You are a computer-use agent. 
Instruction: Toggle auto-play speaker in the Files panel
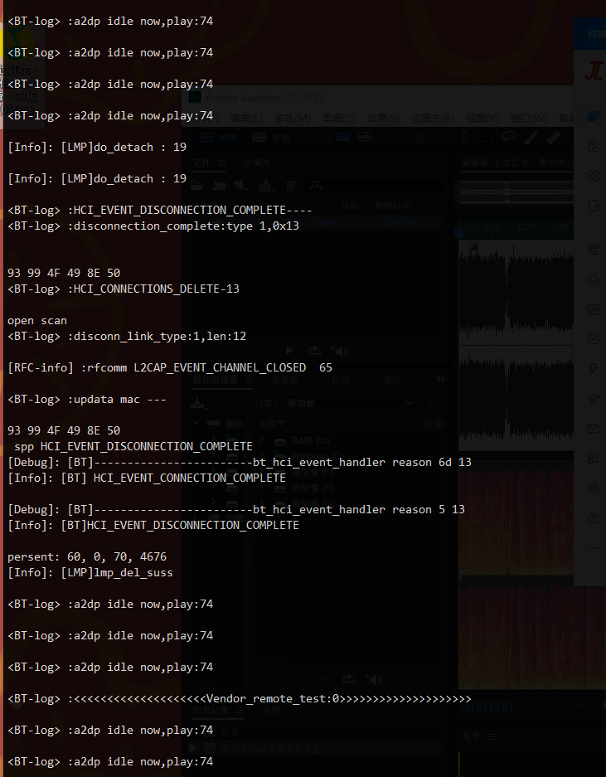pos(341,351)
